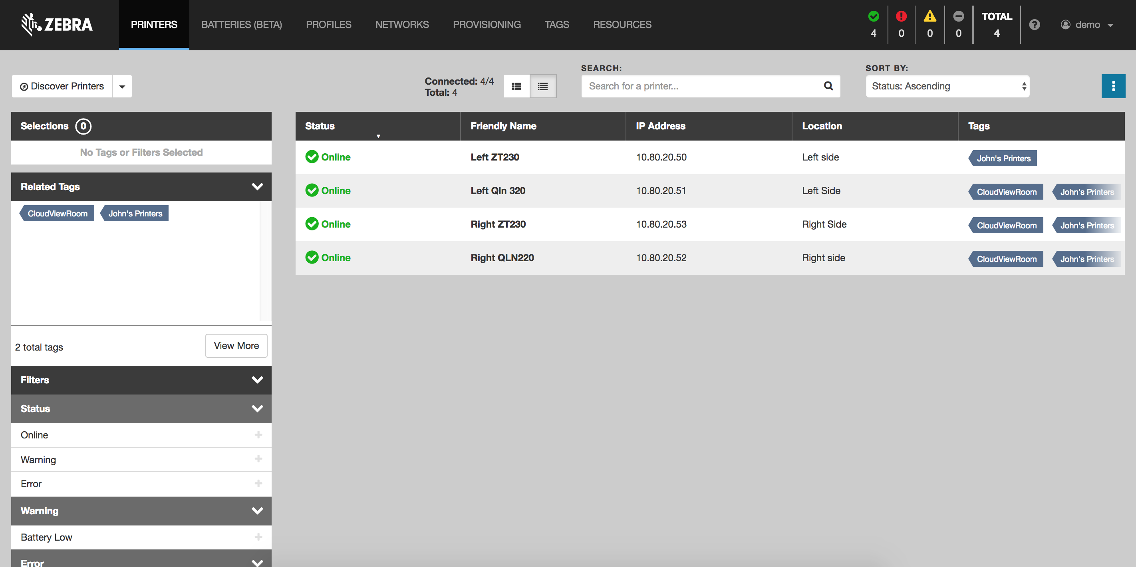Open help via the question mark icon
Viewport: 1136px width, 567px height.
(x=1034, y=25)
